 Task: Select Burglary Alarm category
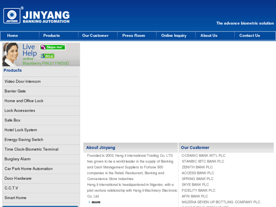coord(41,159)
